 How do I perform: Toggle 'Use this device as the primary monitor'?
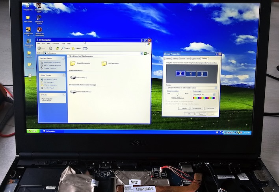pos(180,102)
